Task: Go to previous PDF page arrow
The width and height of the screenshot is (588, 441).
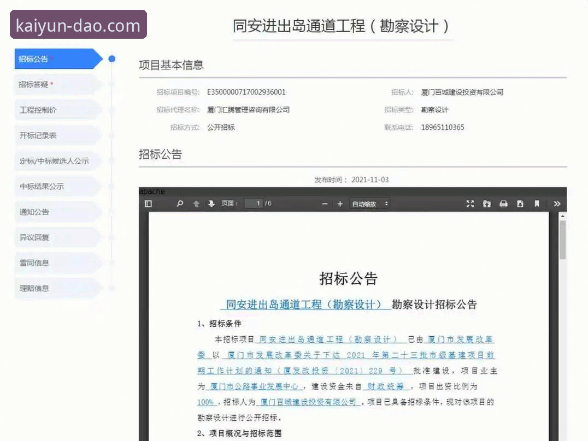Action: pos(196,204)
